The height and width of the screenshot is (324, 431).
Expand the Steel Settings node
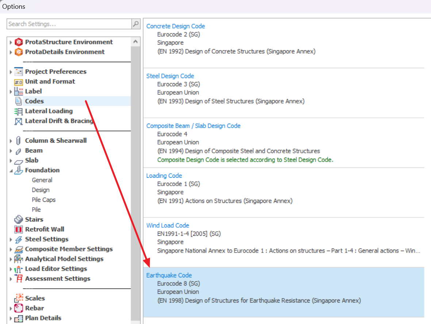coord(11,240)
